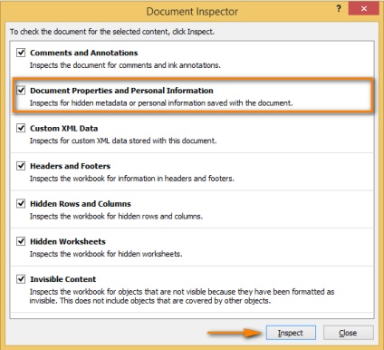The height and width of the screenshot is (350, 384).
Task: Toggle Document Properties and Personal Information checkbox
Action: [x=21, y=91]
